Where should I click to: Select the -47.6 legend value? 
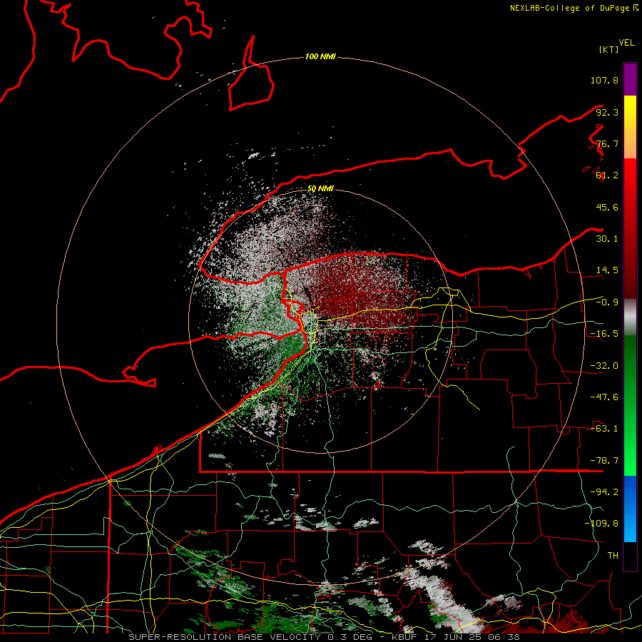604,397
